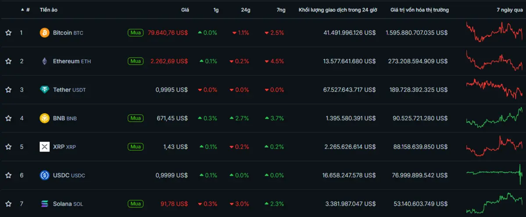
Task: Click the 7 ngày qua column header
Action: 510,10
